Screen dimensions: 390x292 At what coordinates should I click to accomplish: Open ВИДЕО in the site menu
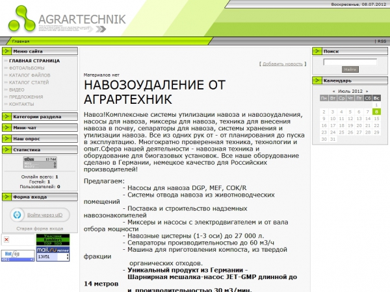click(17, 90)
